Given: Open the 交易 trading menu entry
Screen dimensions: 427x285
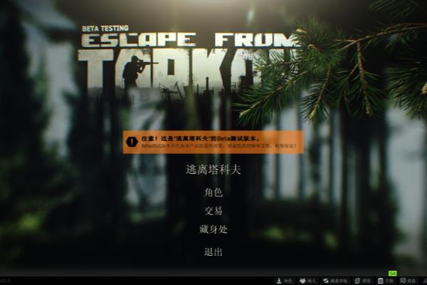Looking at the screenshot, I should (213, 211).
